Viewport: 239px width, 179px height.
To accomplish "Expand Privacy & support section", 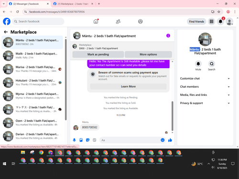I will coord(205,103).
